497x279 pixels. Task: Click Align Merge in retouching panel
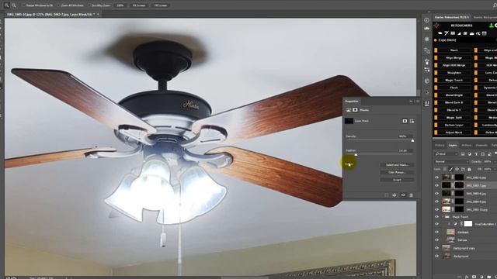coord(454,58)
